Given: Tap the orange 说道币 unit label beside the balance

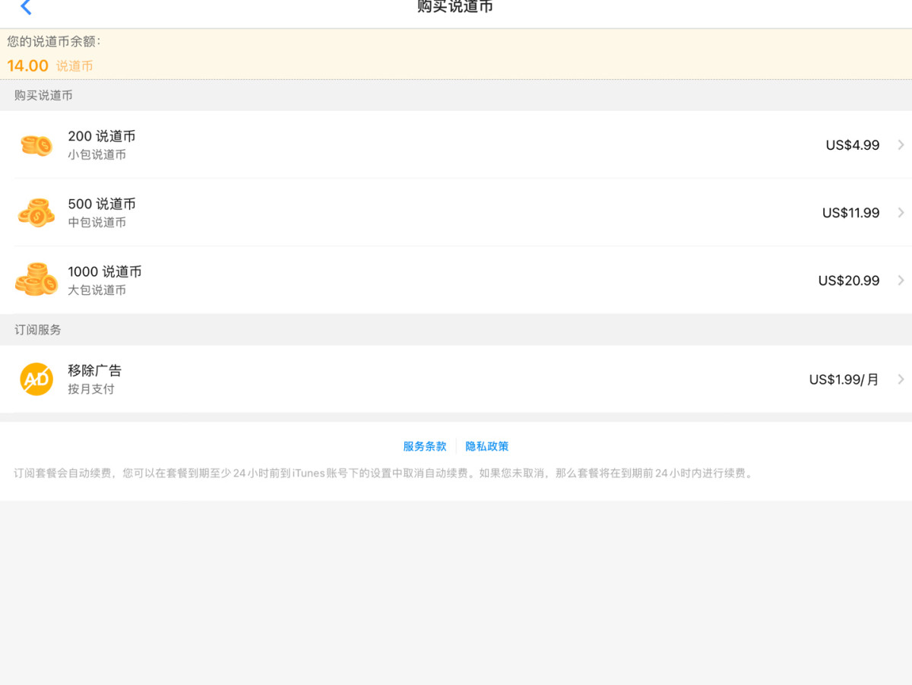Looking at the screenshot, I should [74, 66].
